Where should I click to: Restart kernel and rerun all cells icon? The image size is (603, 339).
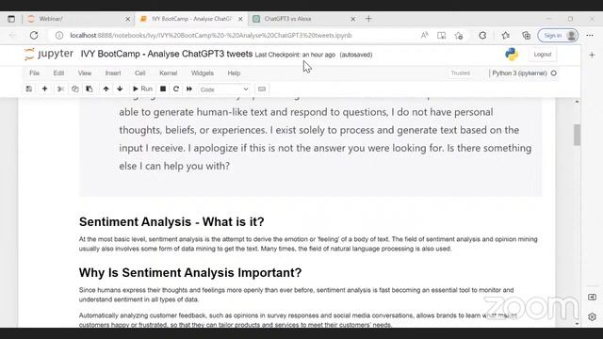189,89
